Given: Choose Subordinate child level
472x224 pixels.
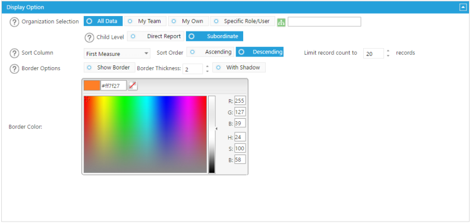Looking at the screenshot, I should click(215, 36).
